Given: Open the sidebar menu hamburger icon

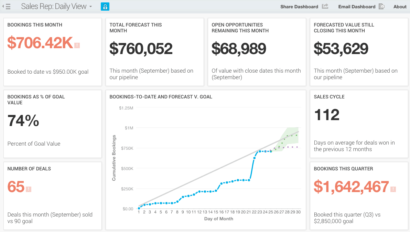Looking at the screenshot, I should click(7, 7).
